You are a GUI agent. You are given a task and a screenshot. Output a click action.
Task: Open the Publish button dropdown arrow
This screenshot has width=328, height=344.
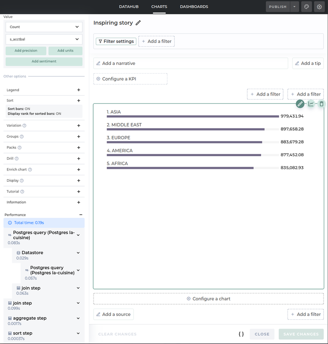[x=294, y=7]
